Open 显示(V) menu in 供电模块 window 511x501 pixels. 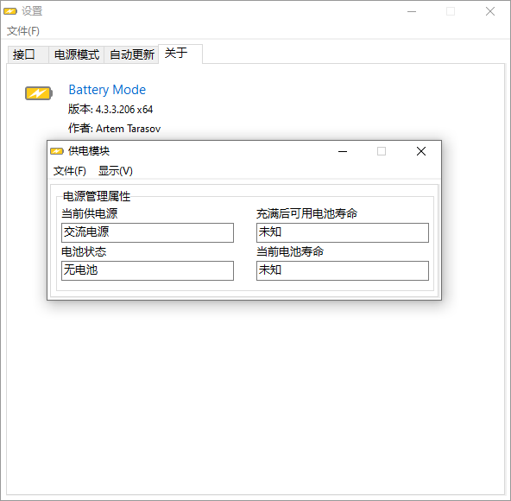(x=116, y=171)
